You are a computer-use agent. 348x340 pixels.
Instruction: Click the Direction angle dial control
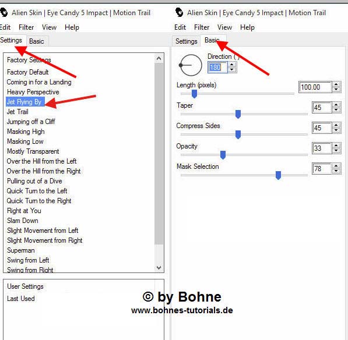(x=191, y=65)
